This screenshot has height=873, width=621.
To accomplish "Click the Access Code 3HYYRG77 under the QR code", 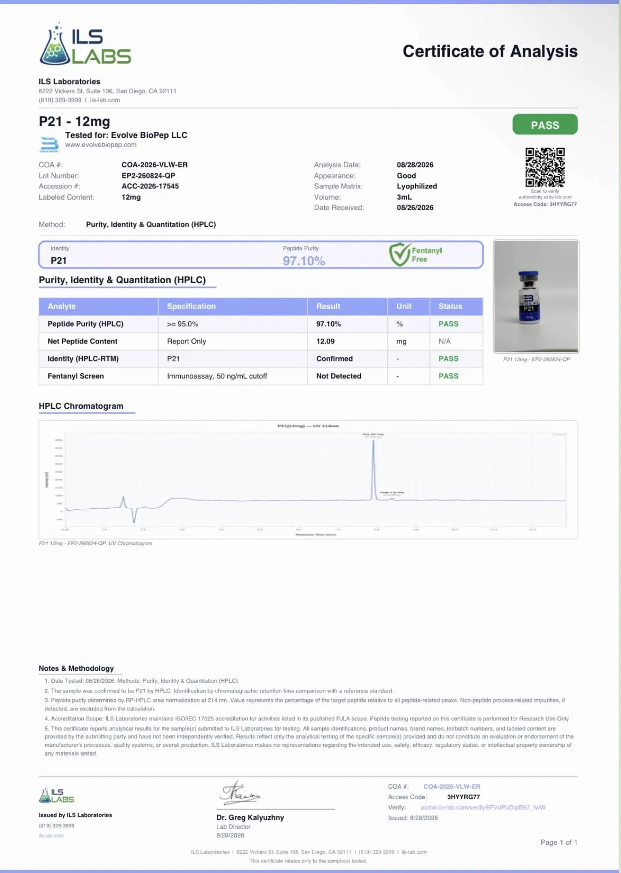I will [545, 204].
